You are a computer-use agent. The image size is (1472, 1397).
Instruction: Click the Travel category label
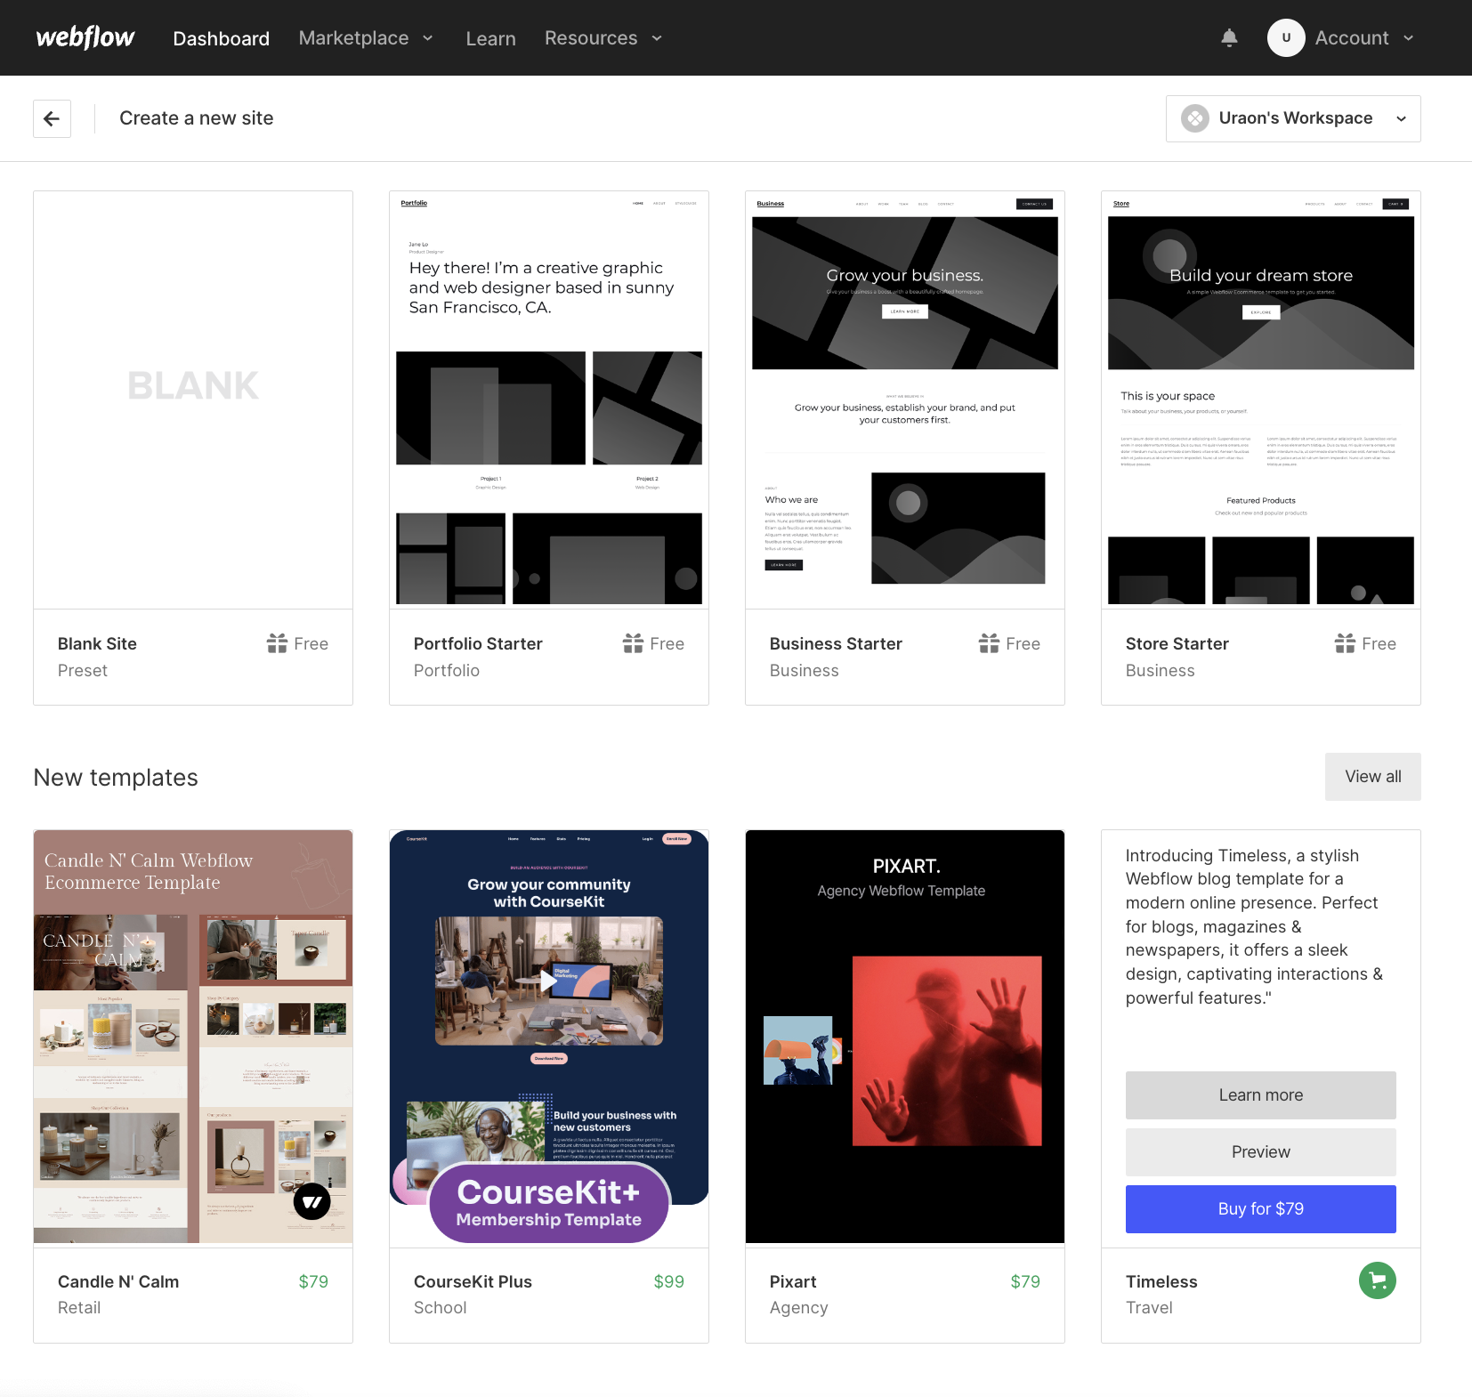[1149, 1308]
